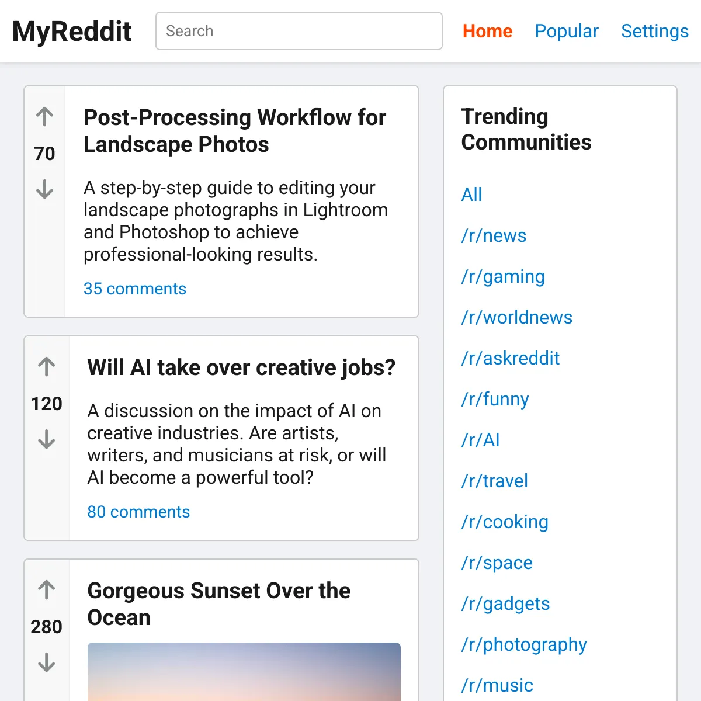Screen dimensions: 701x701
Task: Visit the /r/askreddit community
Action: (x=511, y=358)
